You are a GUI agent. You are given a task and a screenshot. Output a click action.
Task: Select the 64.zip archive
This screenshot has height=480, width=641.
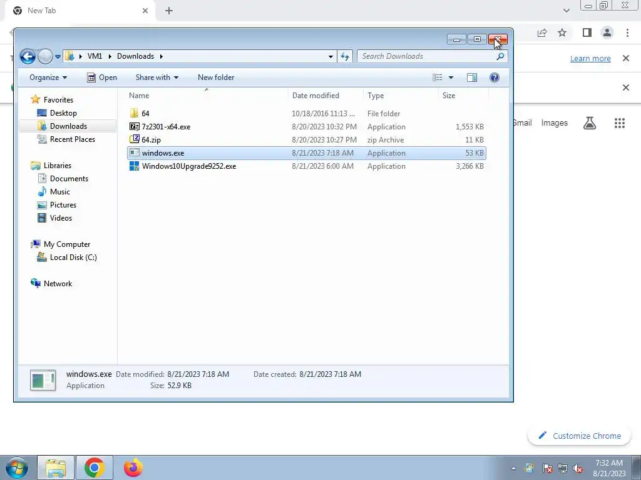click(x=307, y=139)
